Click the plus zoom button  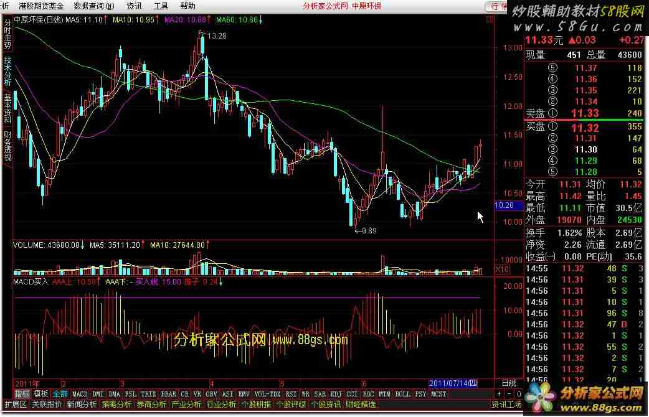click(500, 394)
